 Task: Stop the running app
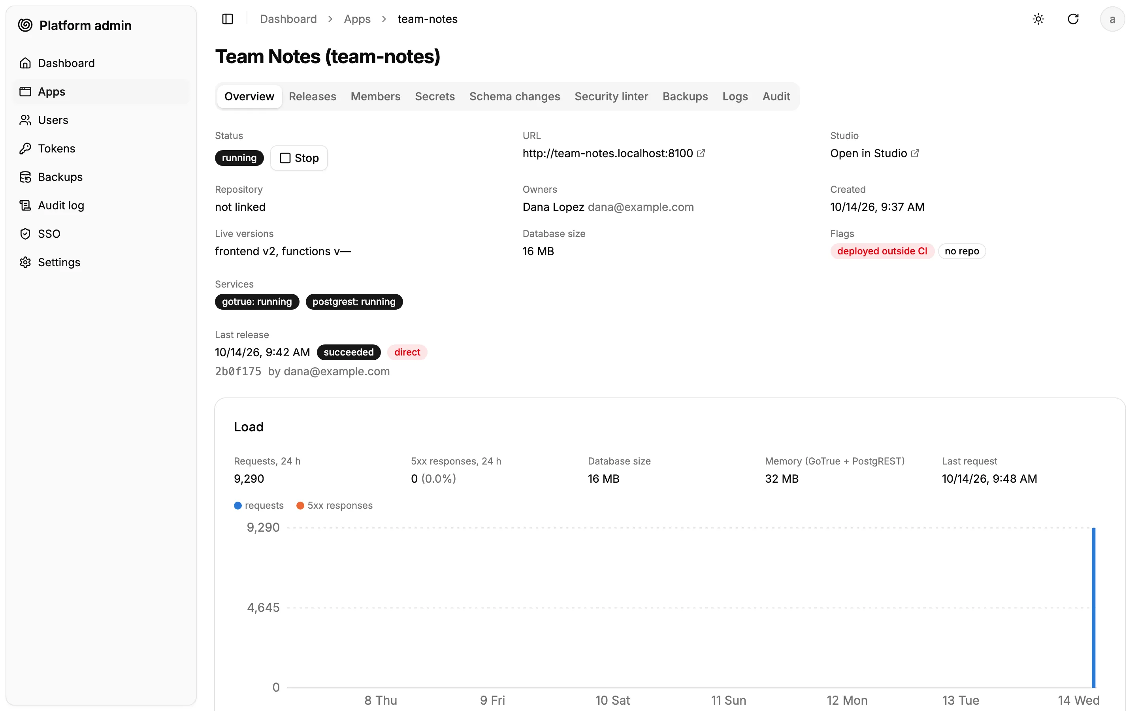299,158
